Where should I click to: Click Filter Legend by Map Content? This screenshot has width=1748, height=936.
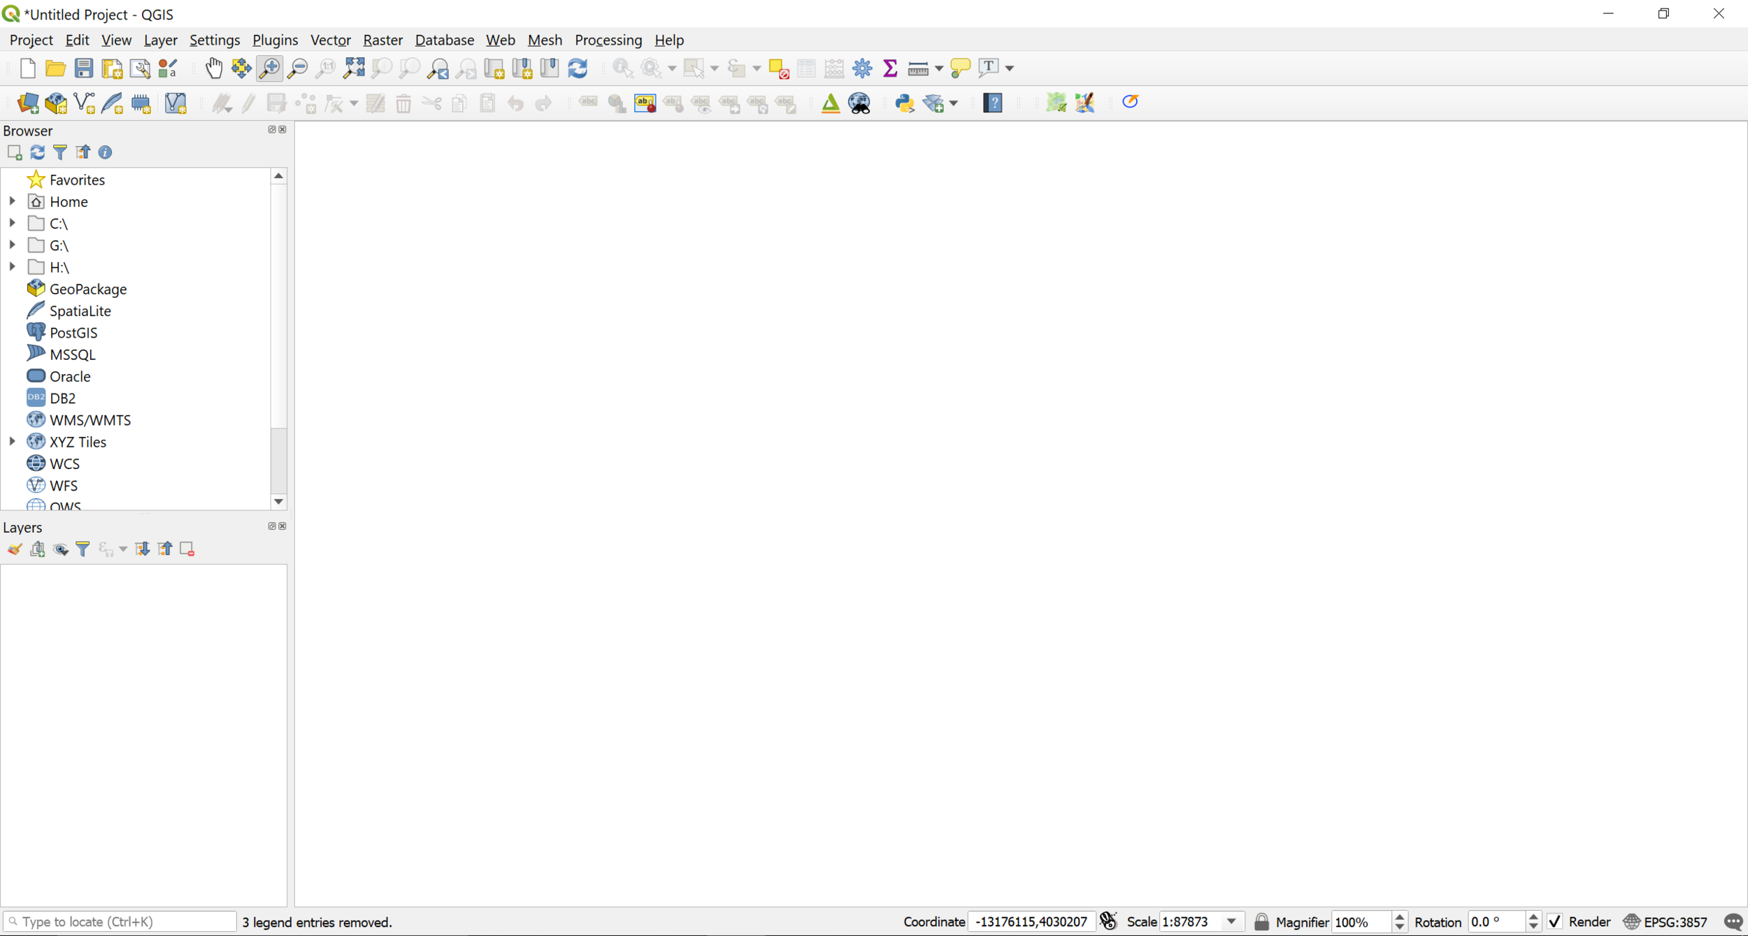[x=83, y=549]
